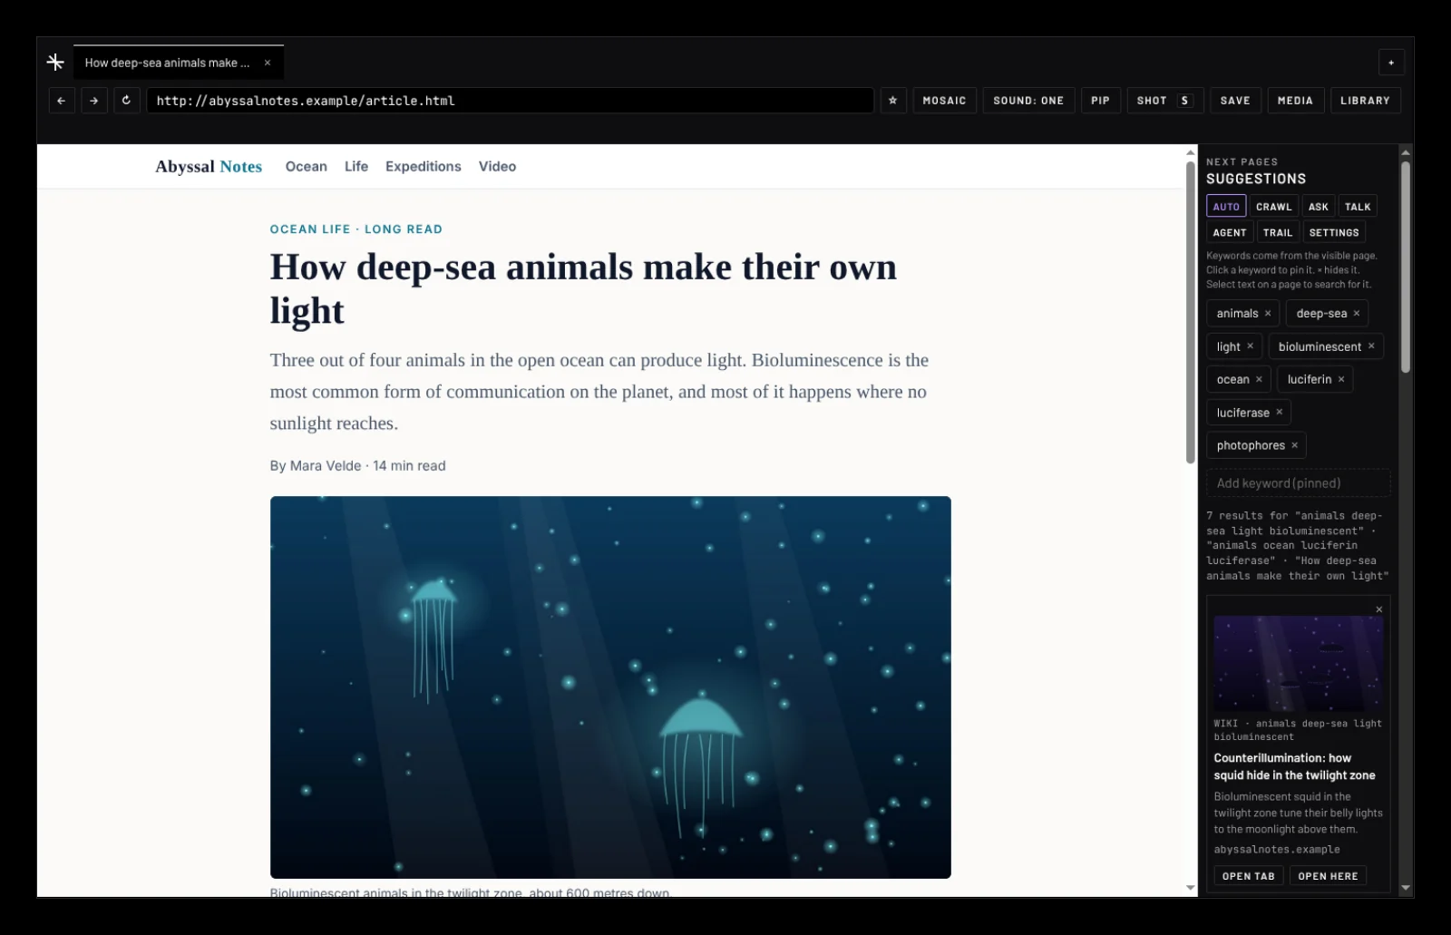Toggle the SOUND: ONE setting
Viewport: 1451px width, 935px height.
[x=1028, y=101]
